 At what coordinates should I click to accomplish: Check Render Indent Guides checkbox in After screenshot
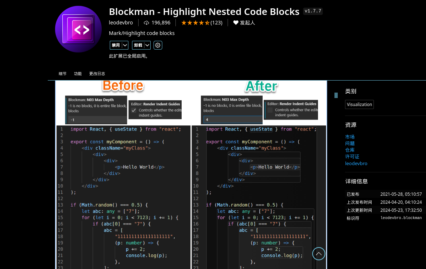pyautogui.click(x=270, y=110)
